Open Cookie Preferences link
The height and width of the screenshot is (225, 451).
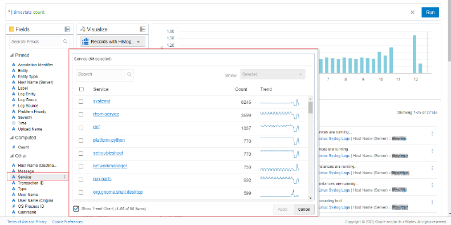tap(67, 222)
